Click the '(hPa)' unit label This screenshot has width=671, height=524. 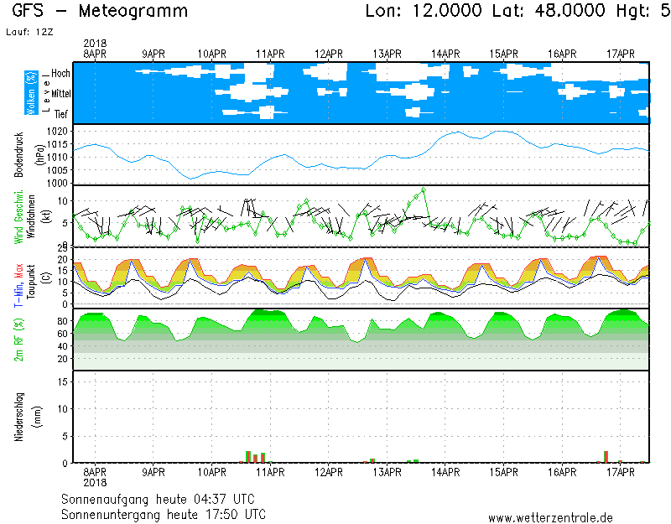point(39,154)
